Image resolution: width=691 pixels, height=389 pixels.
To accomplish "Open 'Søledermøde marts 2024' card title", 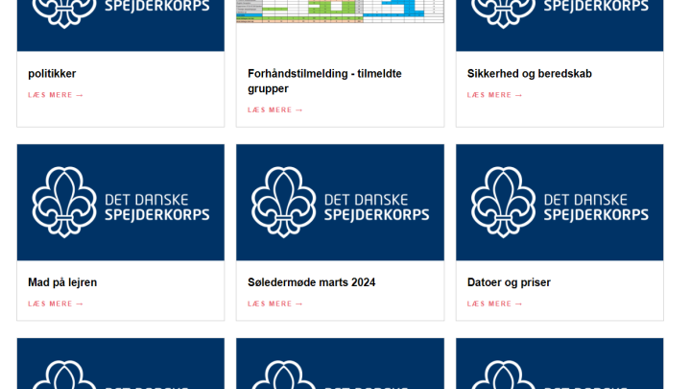I will pos(311,282).
